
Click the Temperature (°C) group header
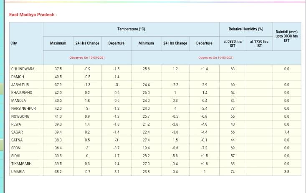pos(131,29)
